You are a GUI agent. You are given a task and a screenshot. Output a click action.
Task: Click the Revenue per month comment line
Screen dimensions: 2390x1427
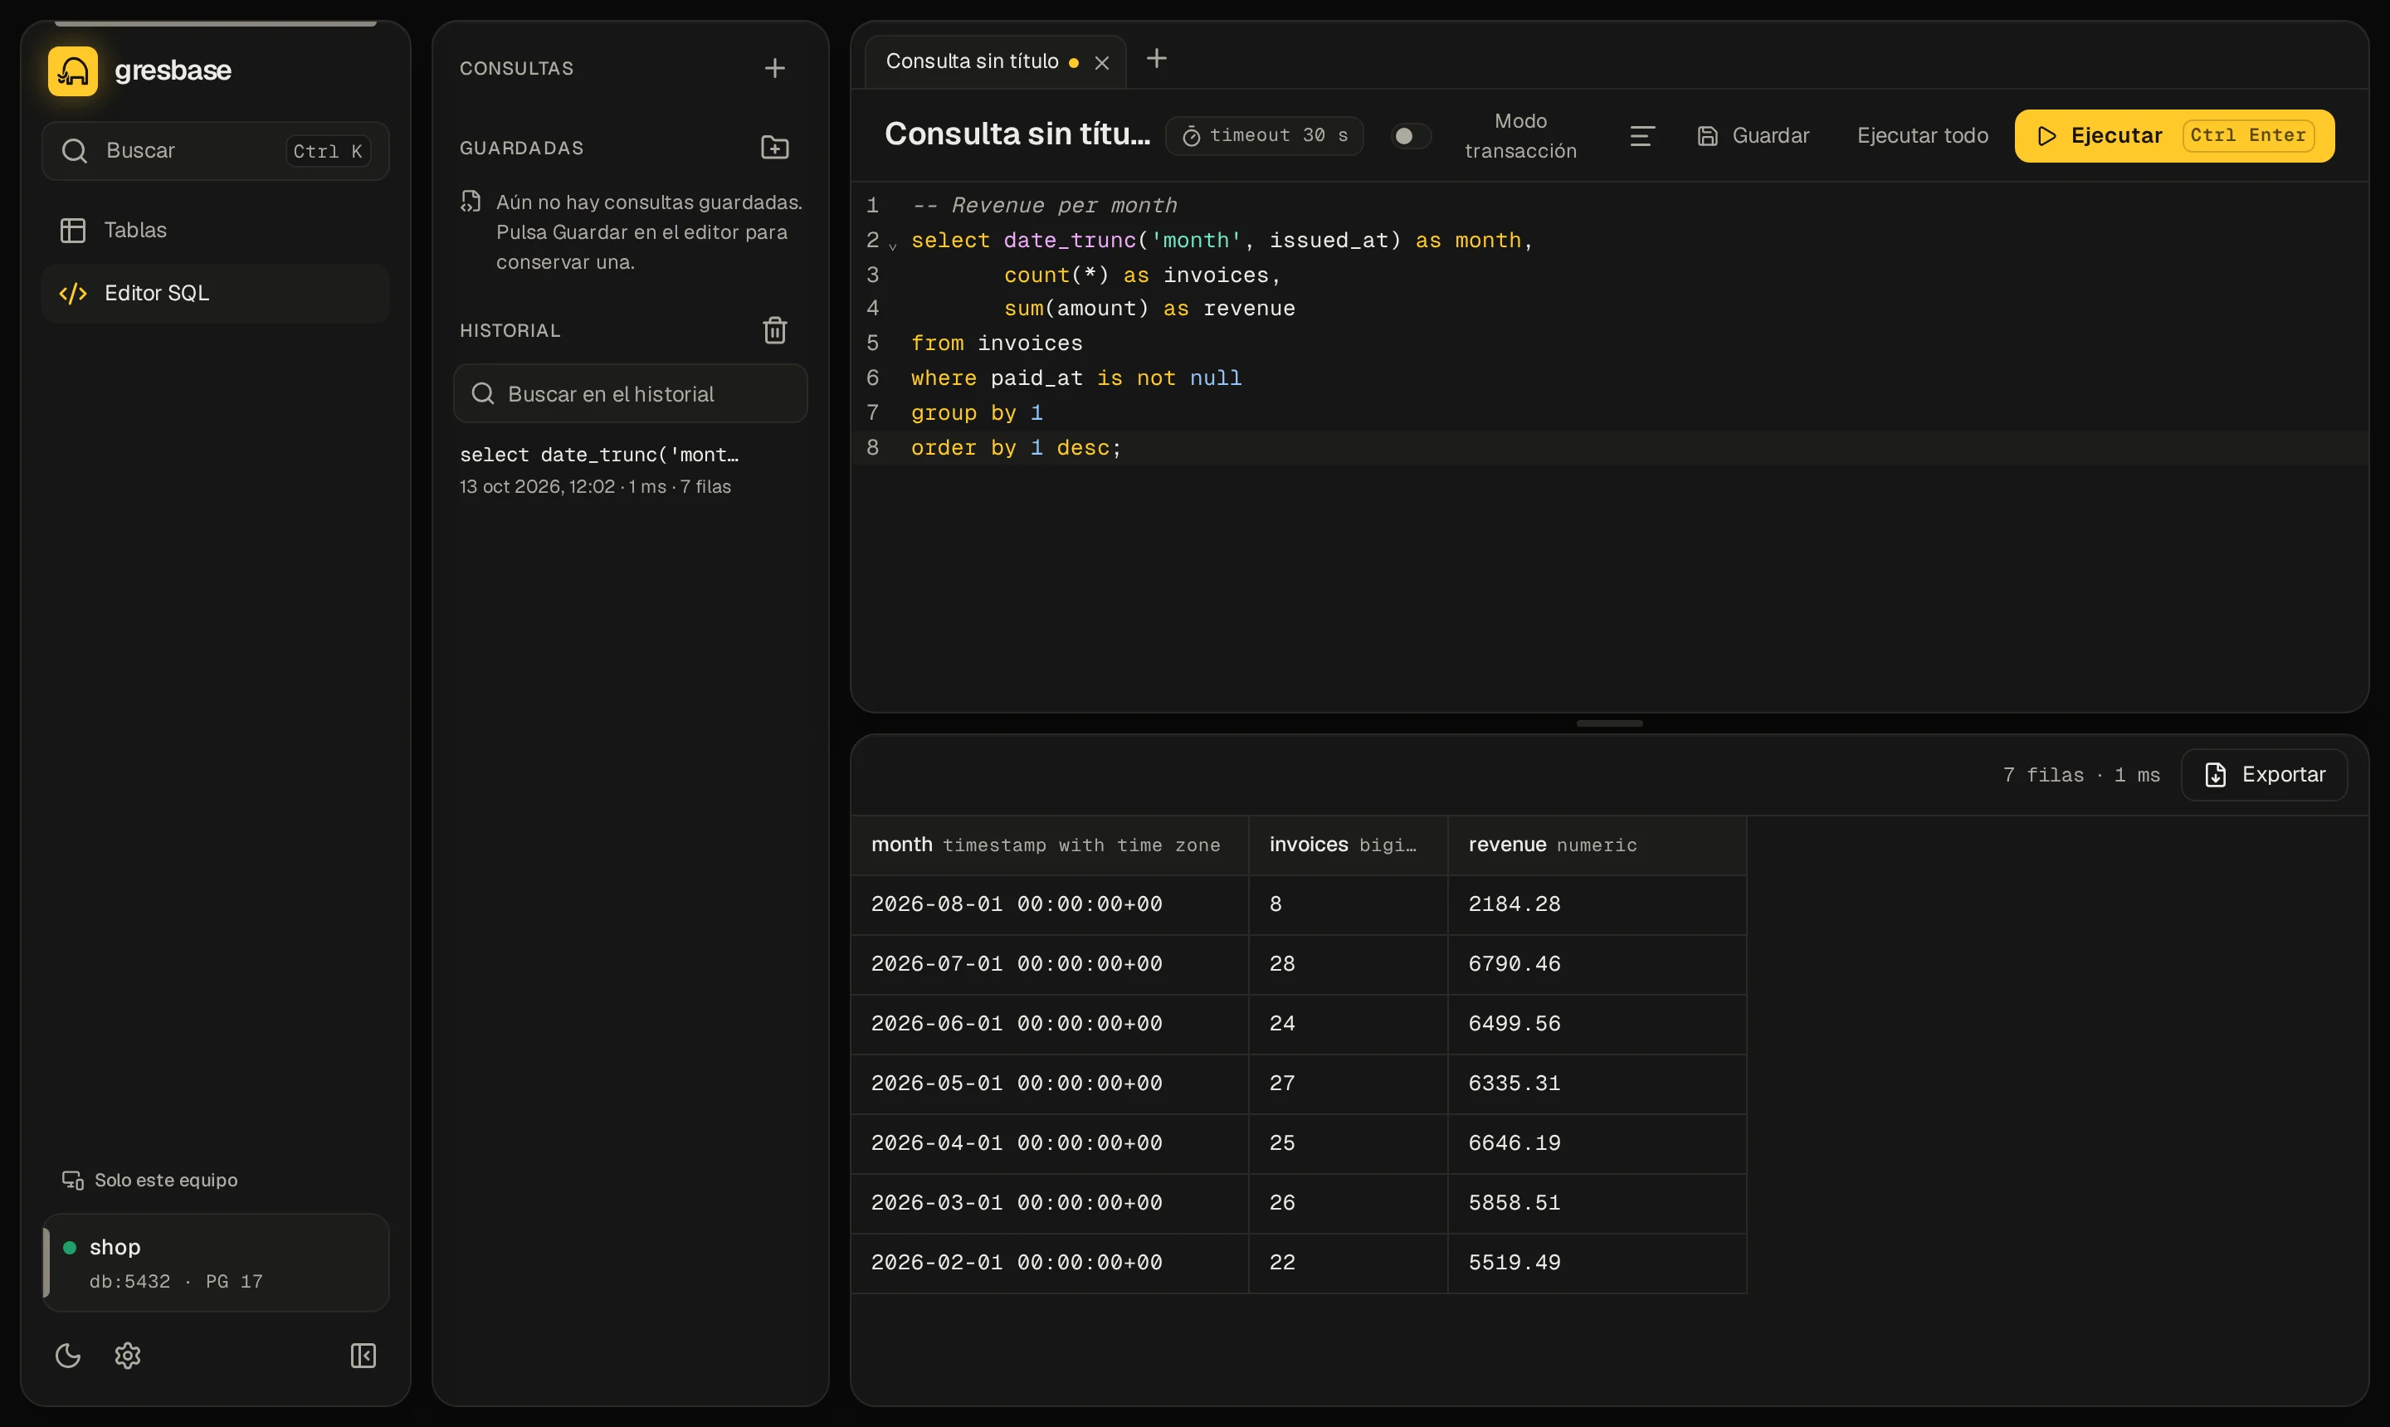pyautogui.click(x=1043, y=206)
